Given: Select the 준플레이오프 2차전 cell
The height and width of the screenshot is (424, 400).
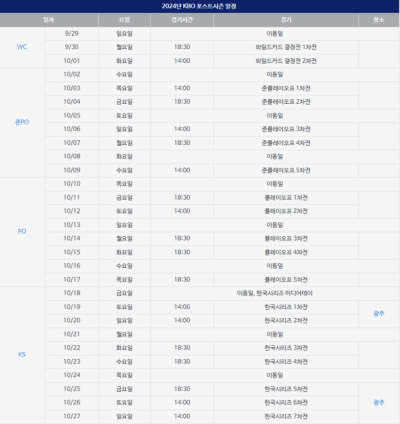Looking at the screenshot, I should [x=286, y=102].
